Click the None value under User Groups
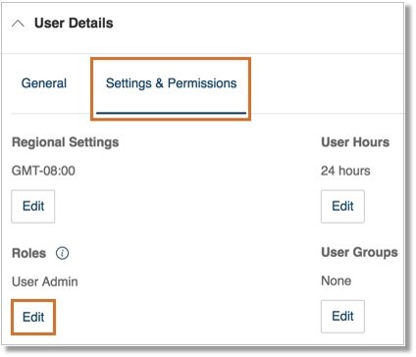This screenshot has height=357, width=416. point(337,280)
